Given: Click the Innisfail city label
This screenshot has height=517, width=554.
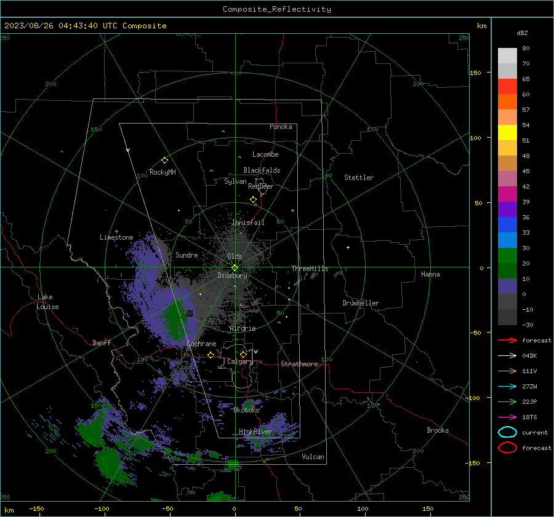Looking at the screenshot, I should click(248, 223).
